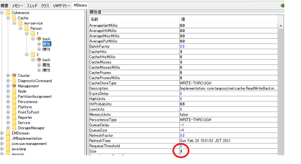
Task: Expand the Platform tree node
Action: click(8, 107)
